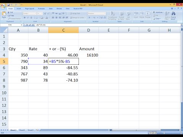Open Excel Help question mark icon
183x137 pixels.
(172, 8)
